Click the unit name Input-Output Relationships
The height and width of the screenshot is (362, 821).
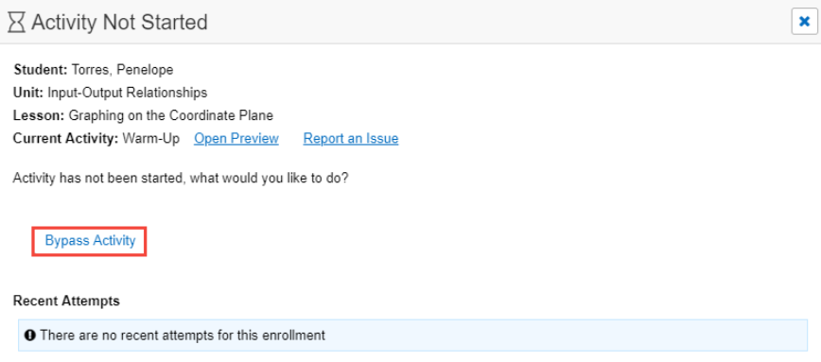128,93
